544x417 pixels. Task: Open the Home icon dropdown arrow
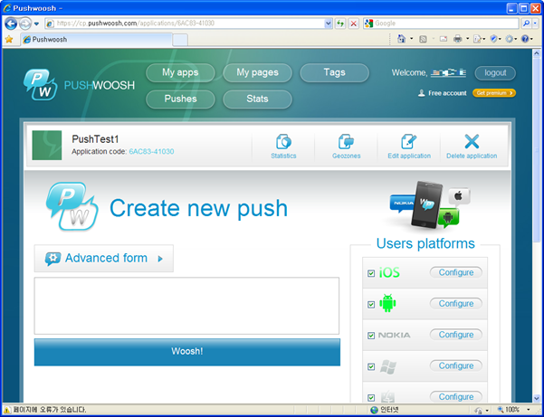click(x=412, y=39)
